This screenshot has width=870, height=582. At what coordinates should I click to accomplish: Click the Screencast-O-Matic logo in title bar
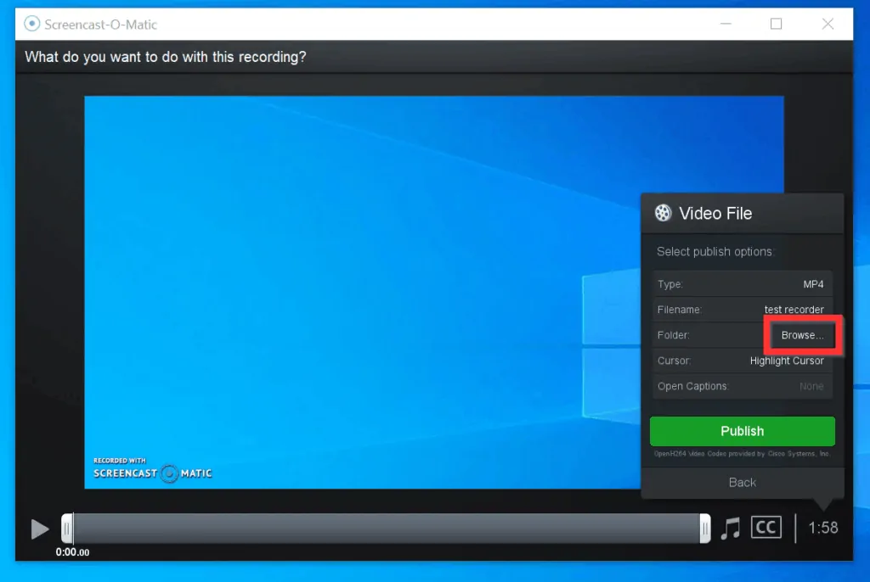tap(33, 25)
